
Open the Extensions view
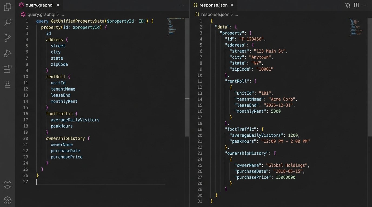[8, 69]
